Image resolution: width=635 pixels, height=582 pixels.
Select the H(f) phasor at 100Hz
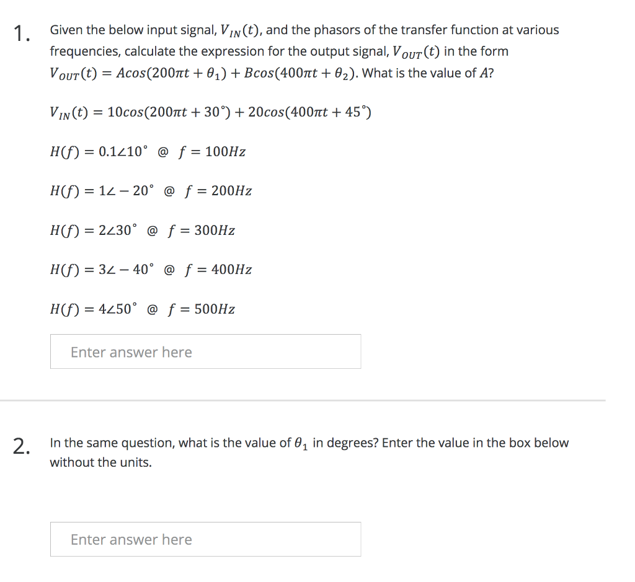pyautogui.click(x=148, y=151)
